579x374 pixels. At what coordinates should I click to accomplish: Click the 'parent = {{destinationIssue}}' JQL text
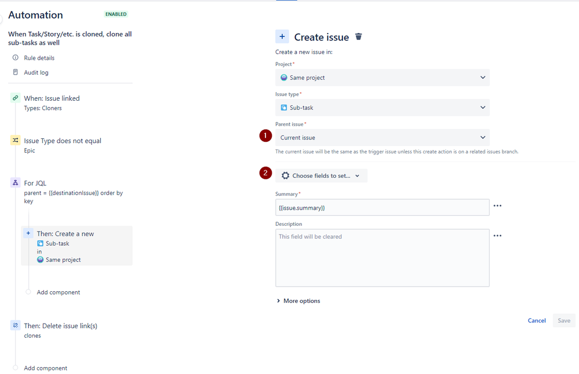coord(61,193)
